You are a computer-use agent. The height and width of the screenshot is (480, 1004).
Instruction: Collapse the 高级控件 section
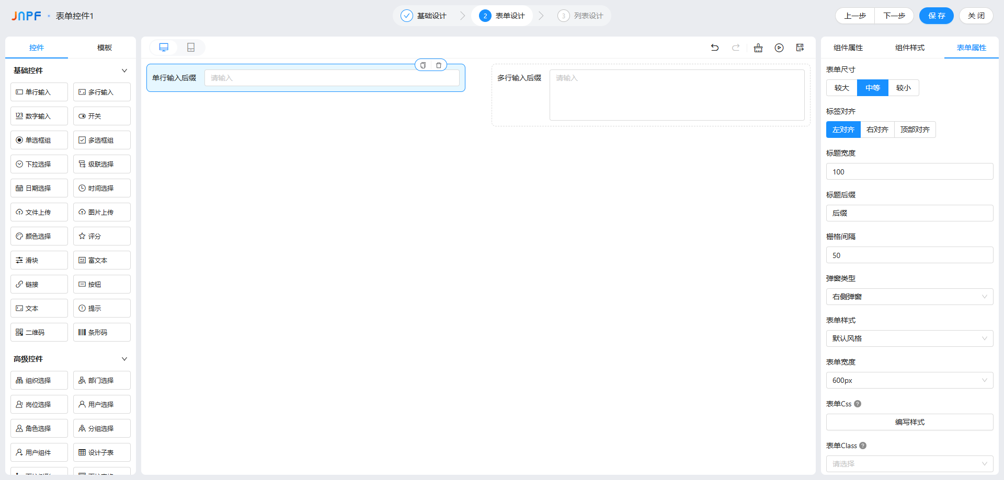(x=124, y=359)
